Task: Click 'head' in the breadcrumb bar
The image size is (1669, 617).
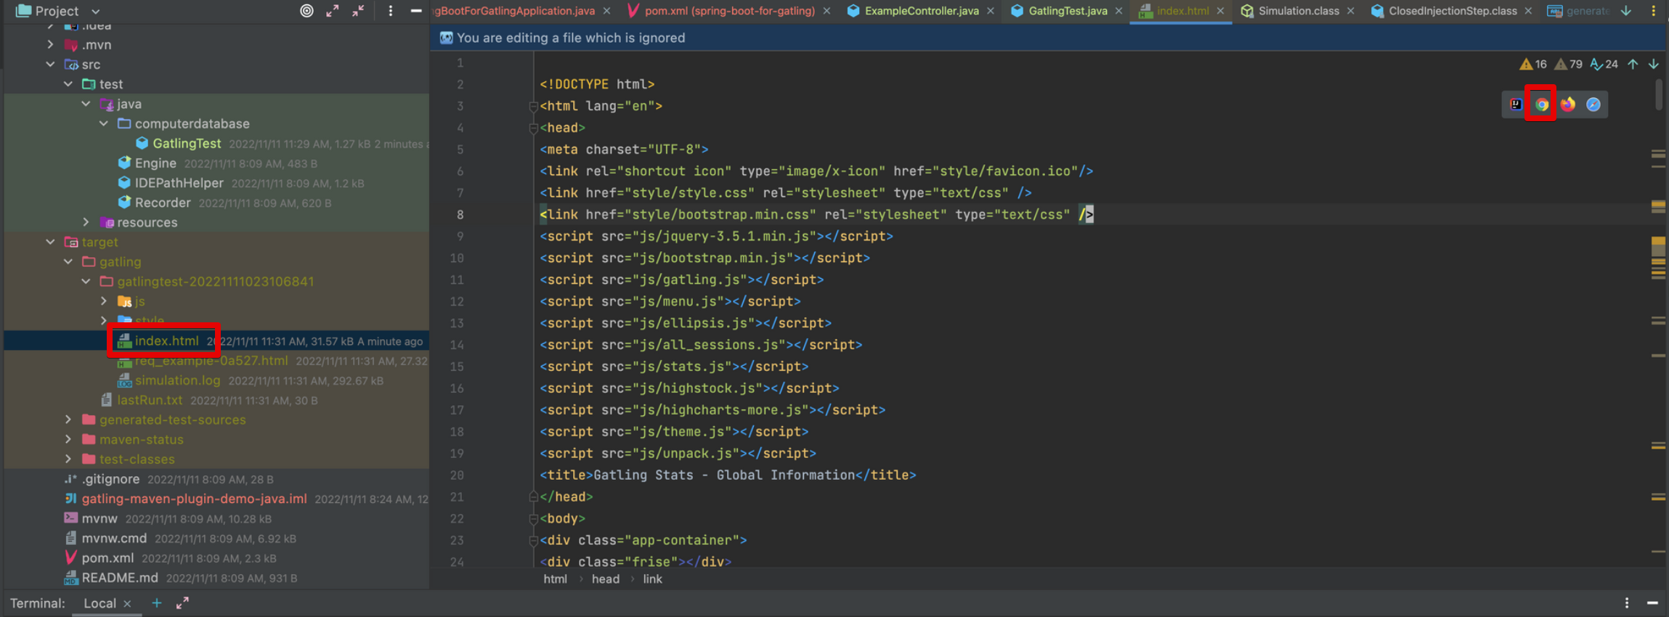Action: coord(606,579)
